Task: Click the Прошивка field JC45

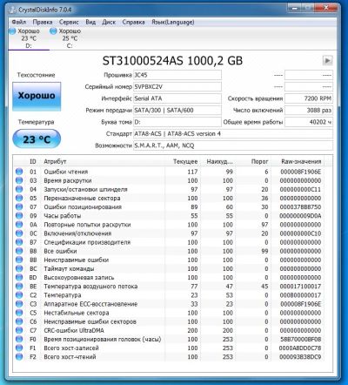Action: [x=177, y=75]
